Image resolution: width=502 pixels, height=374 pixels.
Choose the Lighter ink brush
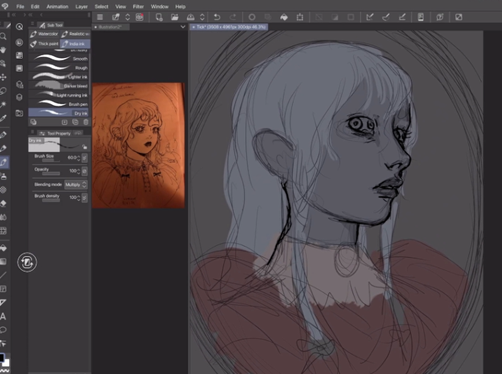click(59, 76)
